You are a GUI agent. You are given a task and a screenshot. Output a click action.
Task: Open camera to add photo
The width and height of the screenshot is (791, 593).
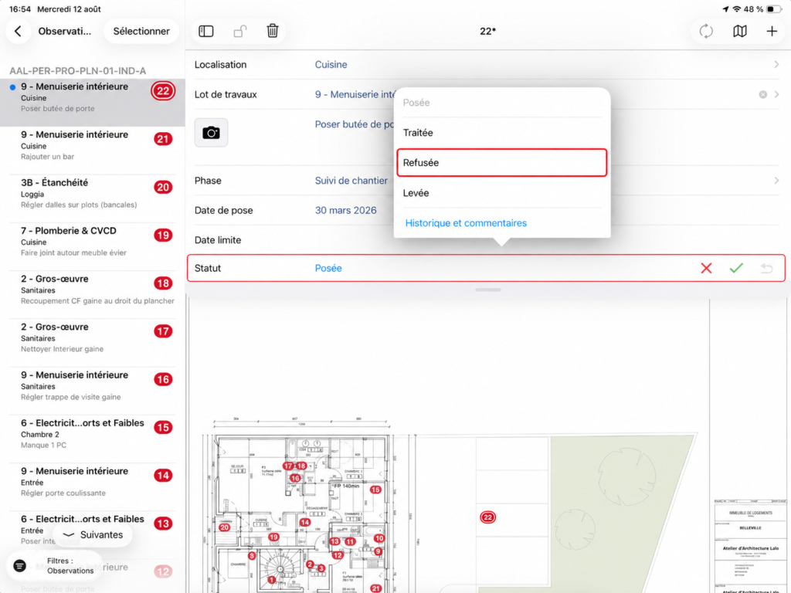[211, 133]
